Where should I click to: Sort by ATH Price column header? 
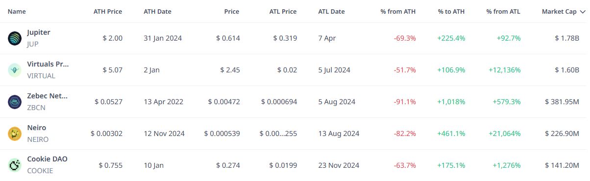[108, 11]
